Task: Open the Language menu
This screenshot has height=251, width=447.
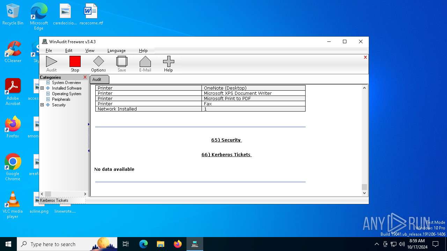Action: (116, 51)
